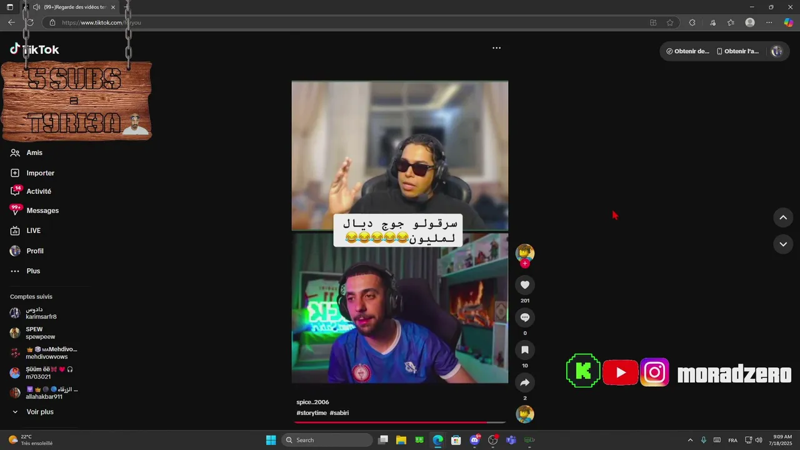800x450 pixels.
Task: Open the three-dot menu above the video
Action: point(496,48)
